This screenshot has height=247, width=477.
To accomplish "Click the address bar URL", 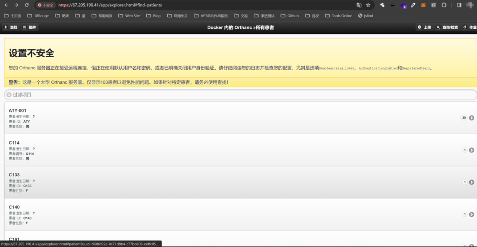I will [x=110, y=5].
